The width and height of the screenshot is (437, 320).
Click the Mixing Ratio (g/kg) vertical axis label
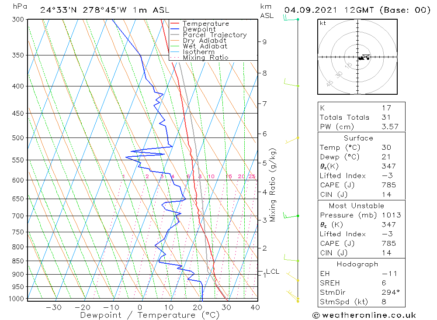click(273, 185)
